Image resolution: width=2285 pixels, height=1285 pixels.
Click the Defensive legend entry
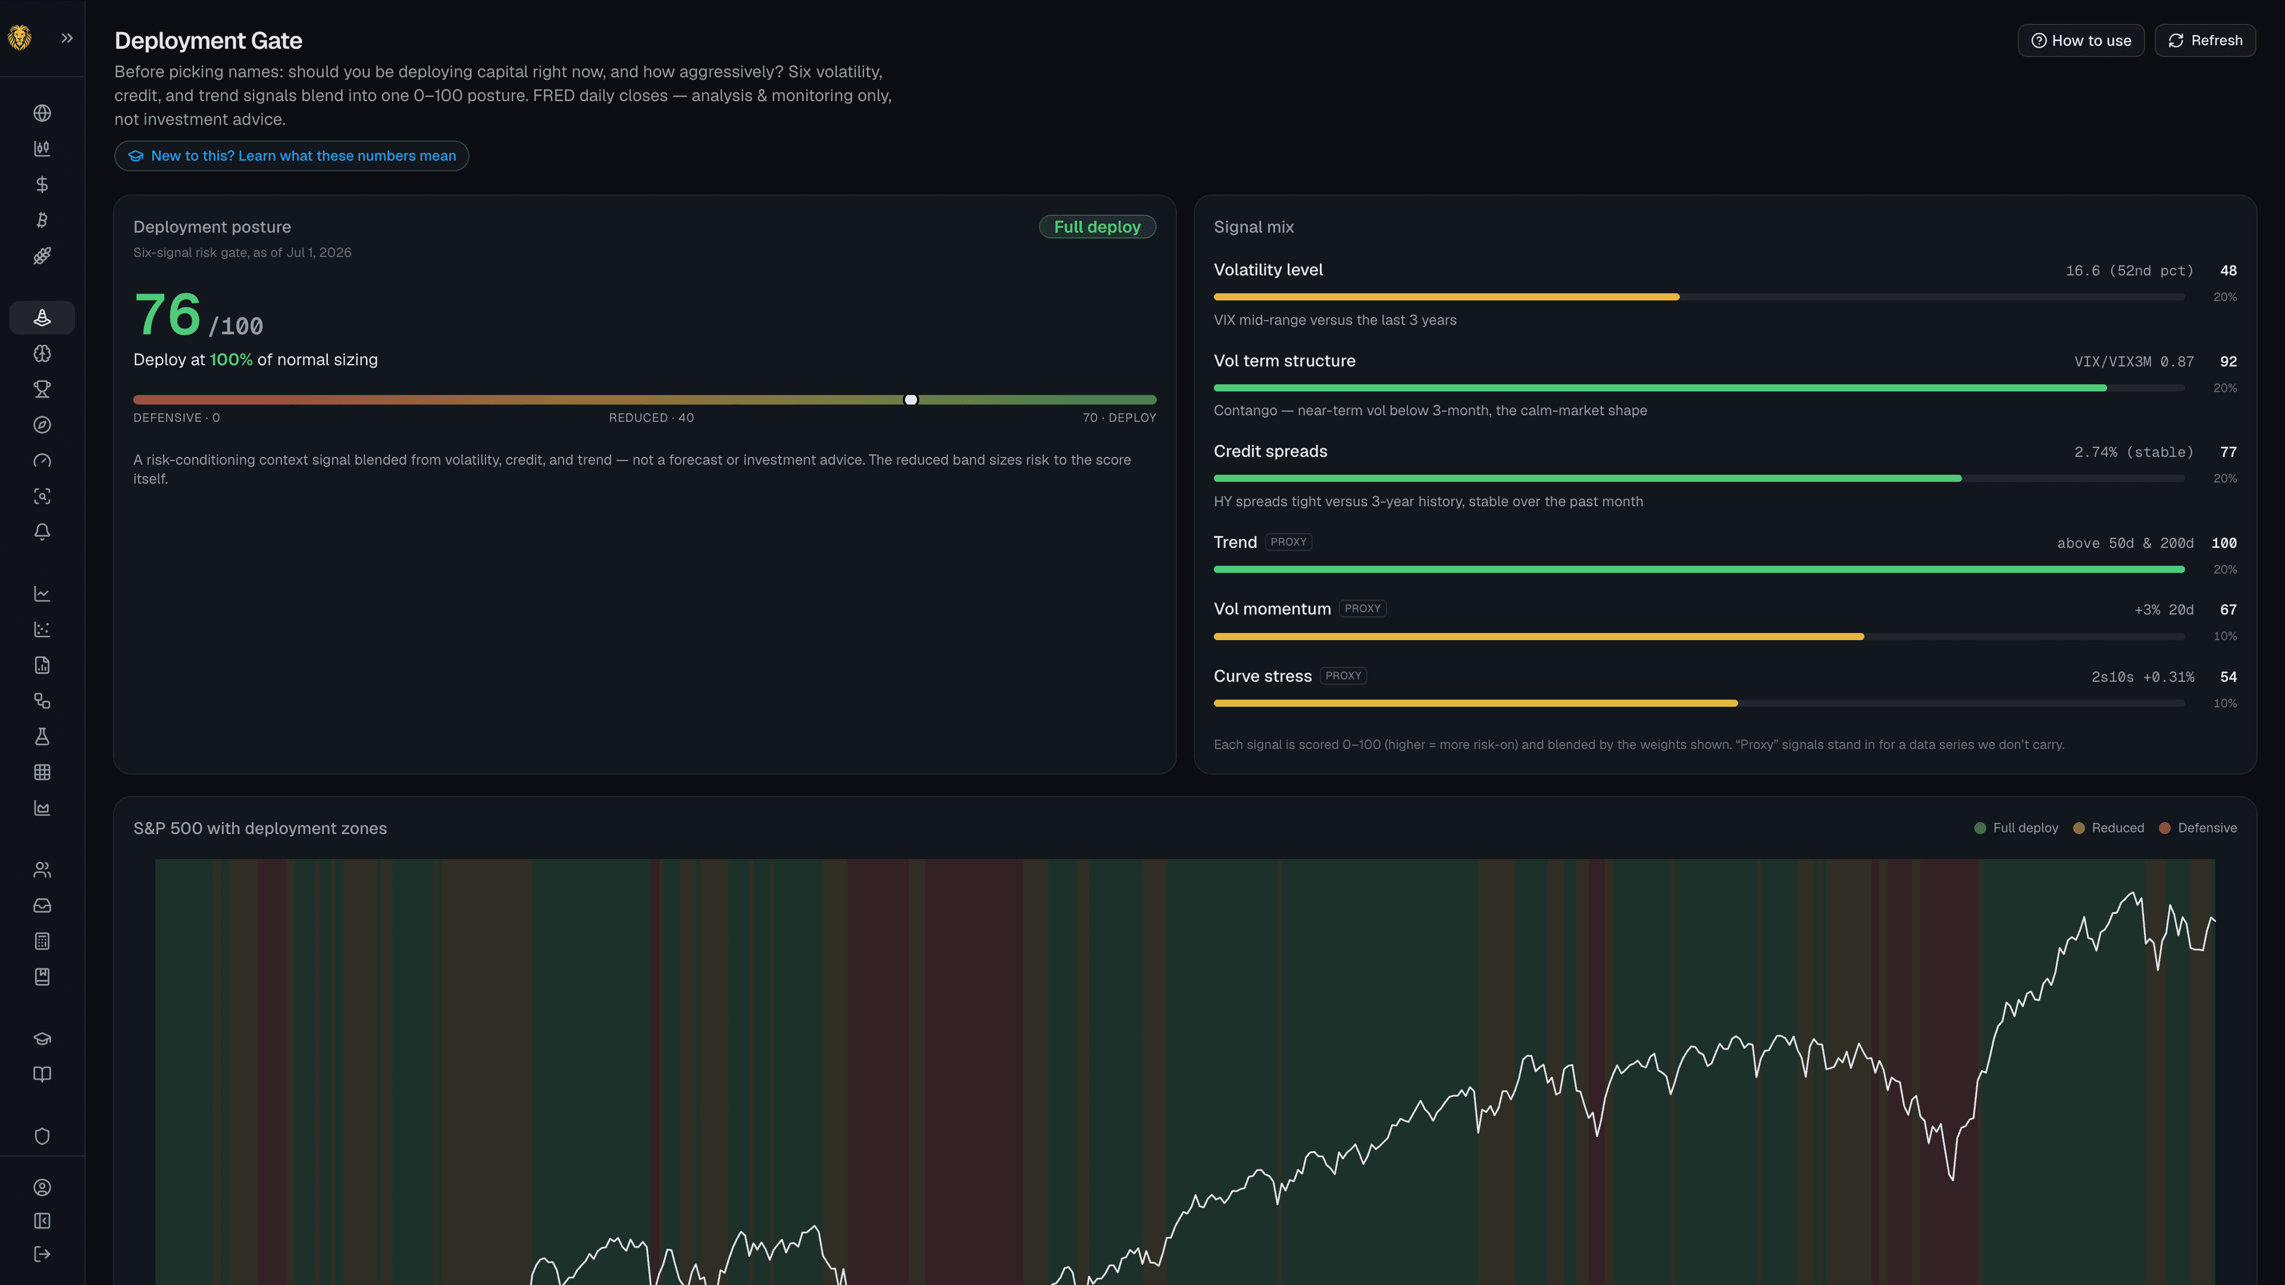click(2197, 828)
